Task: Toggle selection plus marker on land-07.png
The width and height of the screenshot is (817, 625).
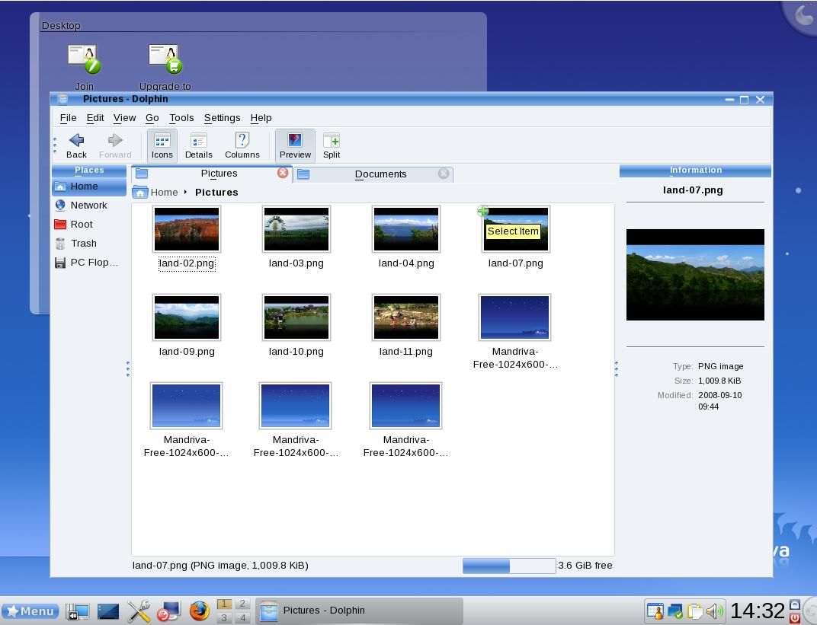Action: [x=482, y=211]
